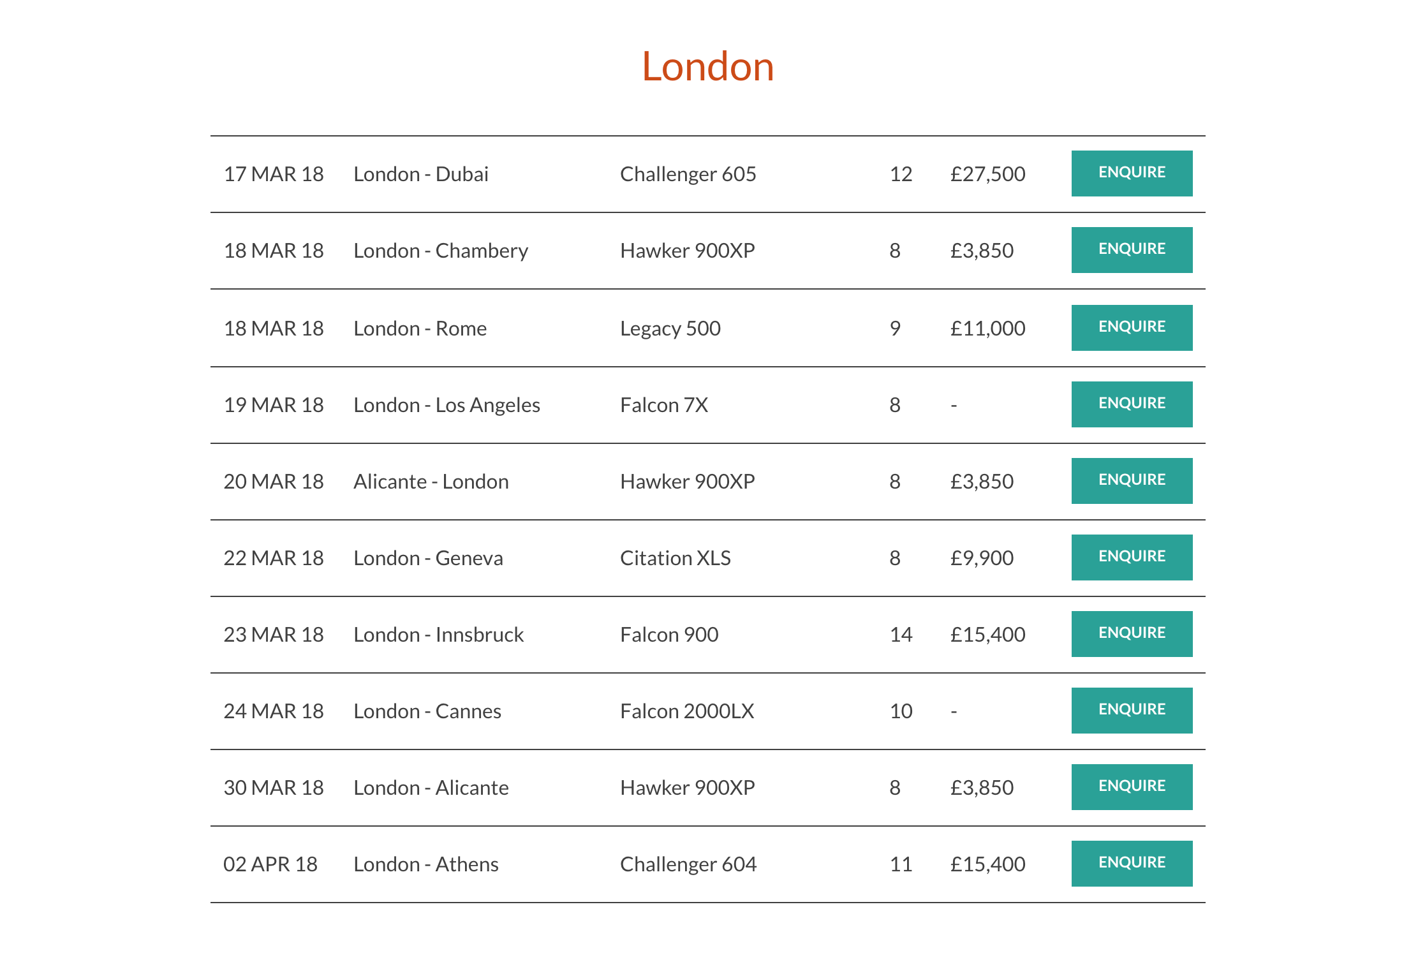This screenshot has width=1411, height=967.
Task: Click the £27,500 price
Action: (987, 174)
